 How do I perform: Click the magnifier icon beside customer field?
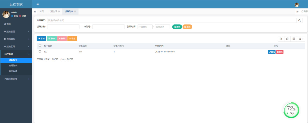coord(299,21)
